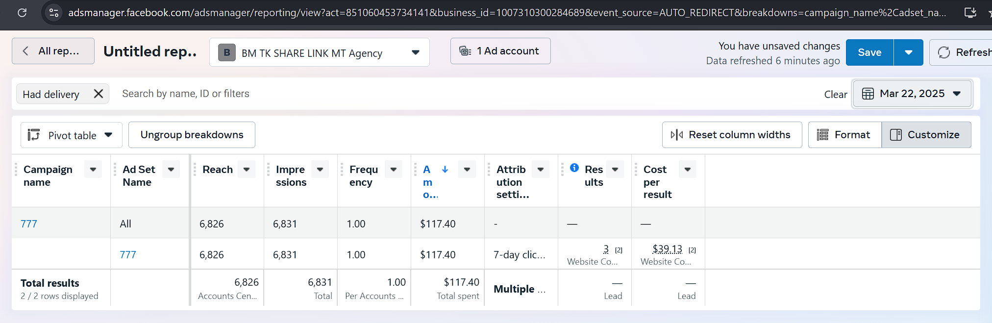Click the Ungroup breakdowns button
This screenshot has width=992, height=323.
(x=192, y=135)
